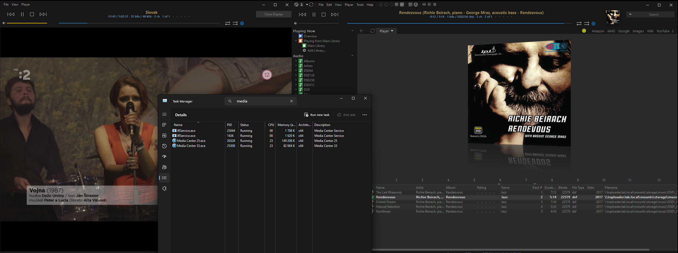Image resolution: width=678 pixels, height=253 pixels.
Task: Open App history in Task Manager sidebar
Action: coord(164,146)
